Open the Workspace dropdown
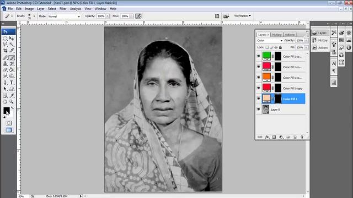This screenshot has height=198, width=353. click(x=243, y=16)
